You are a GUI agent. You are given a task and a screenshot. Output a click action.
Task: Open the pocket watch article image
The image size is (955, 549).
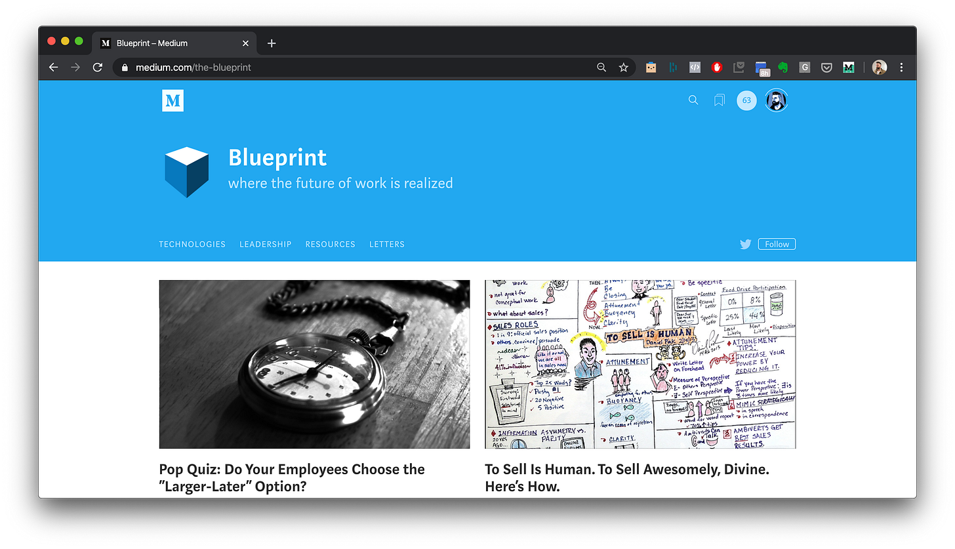pos(314,365)
